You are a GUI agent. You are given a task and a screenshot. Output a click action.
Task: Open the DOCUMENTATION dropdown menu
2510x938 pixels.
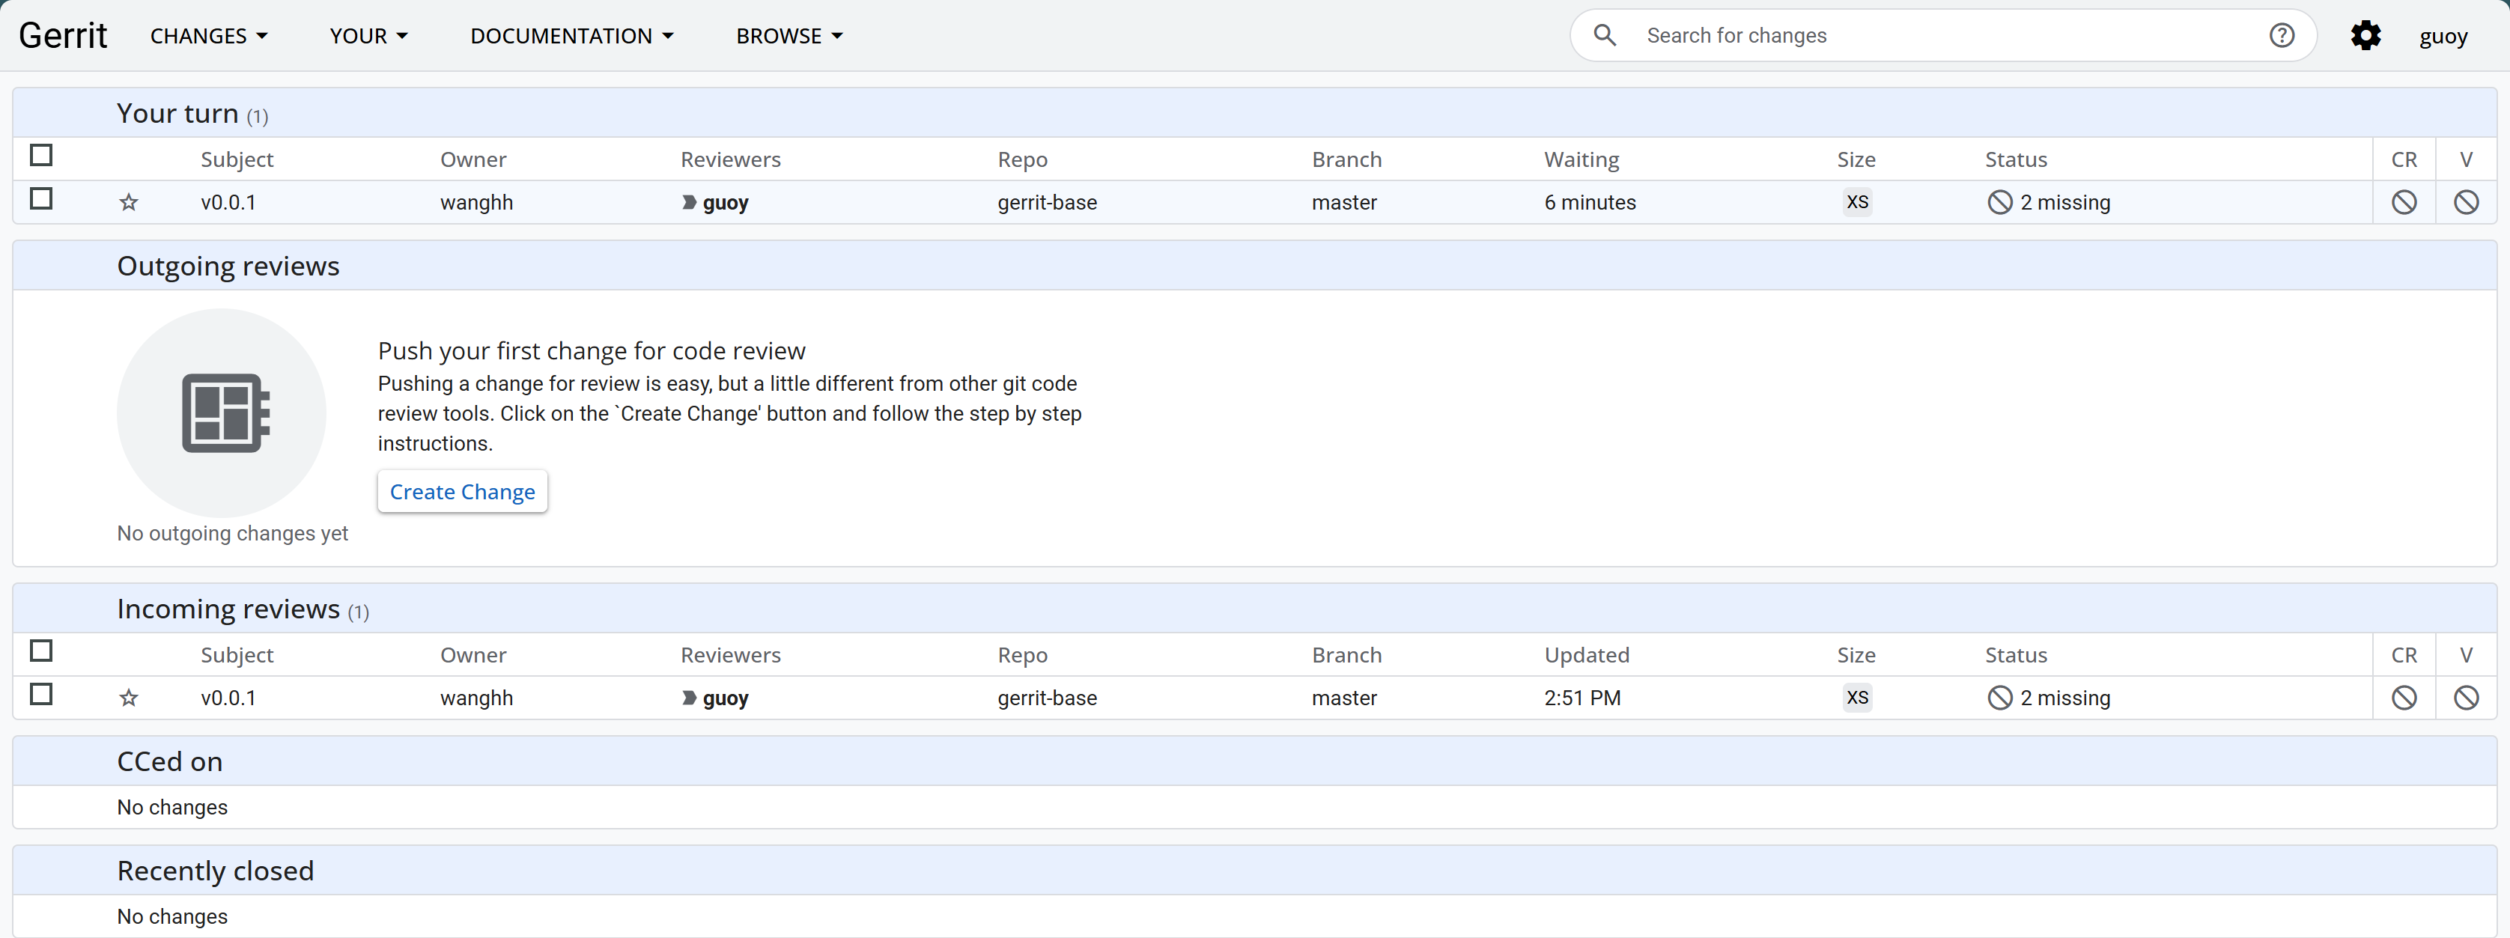[x=572, y=36]
